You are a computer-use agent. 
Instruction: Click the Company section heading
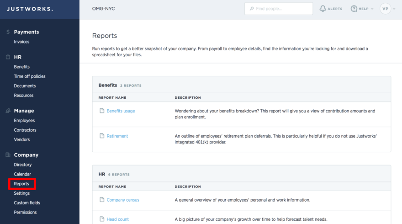tap(26, 155)
